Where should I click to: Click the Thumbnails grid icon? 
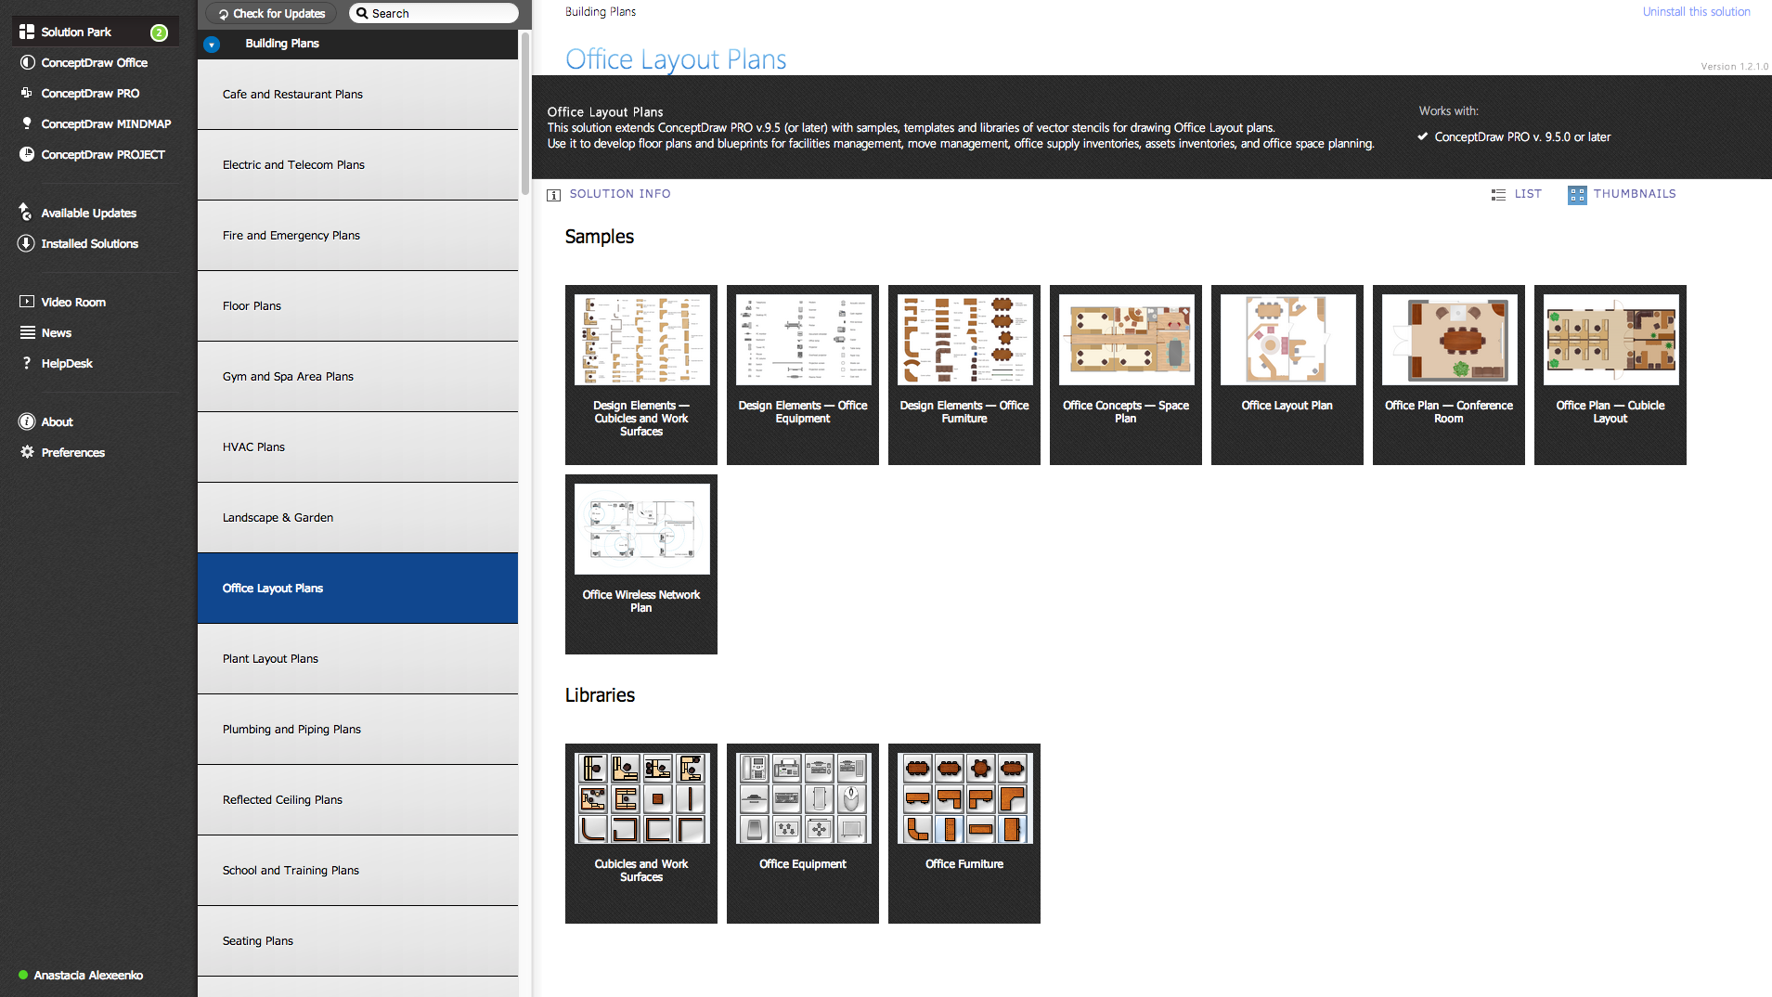1577,195
